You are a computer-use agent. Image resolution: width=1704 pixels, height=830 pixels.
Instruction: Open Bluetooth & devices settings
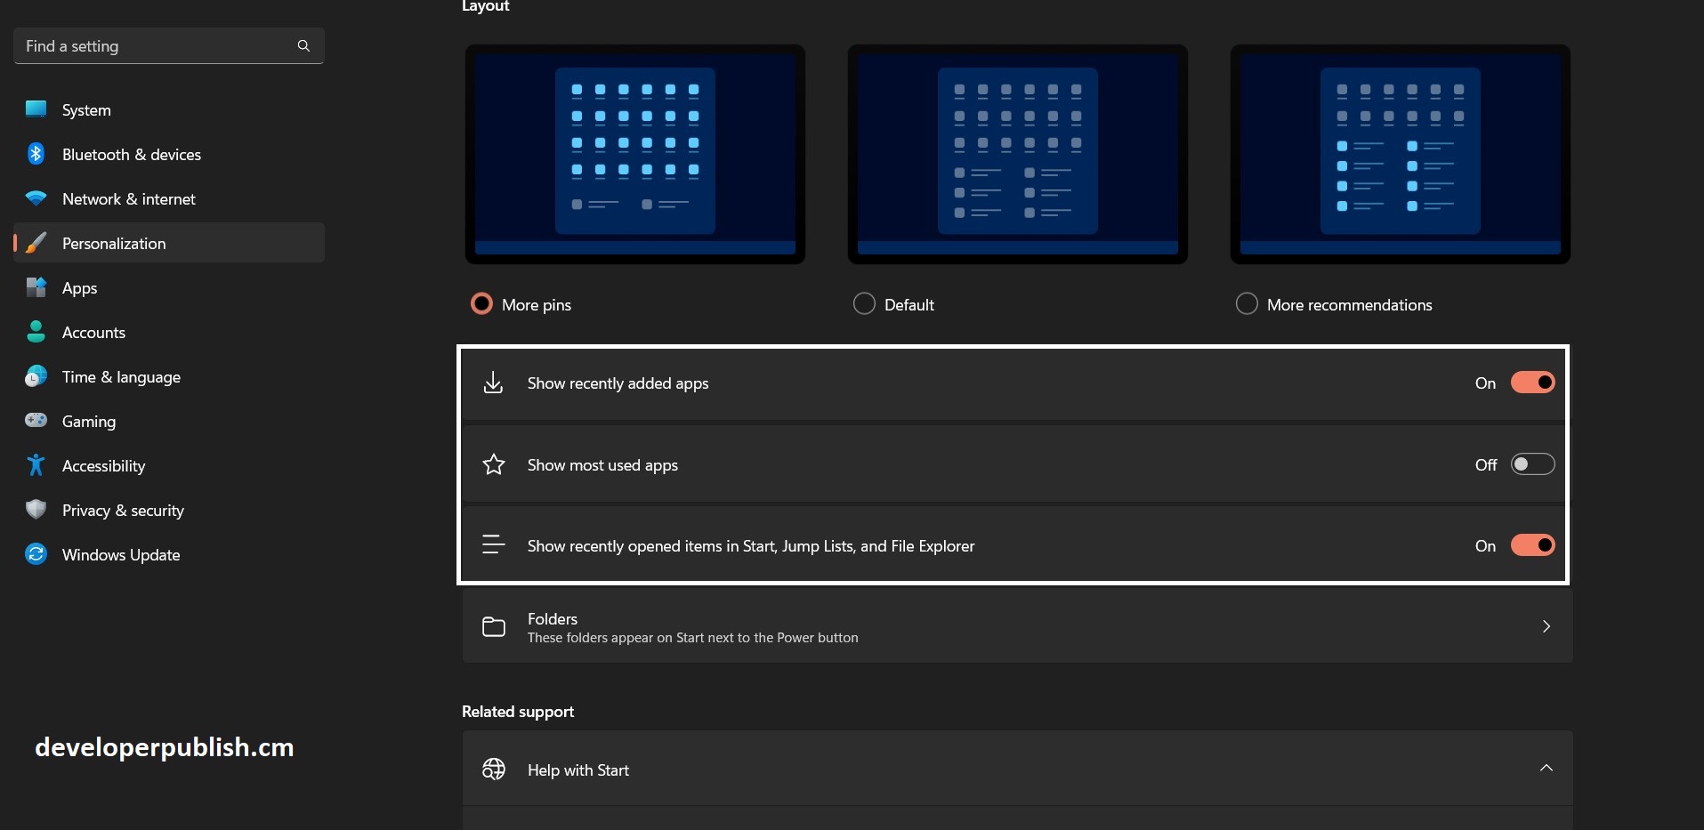(35, 153)
